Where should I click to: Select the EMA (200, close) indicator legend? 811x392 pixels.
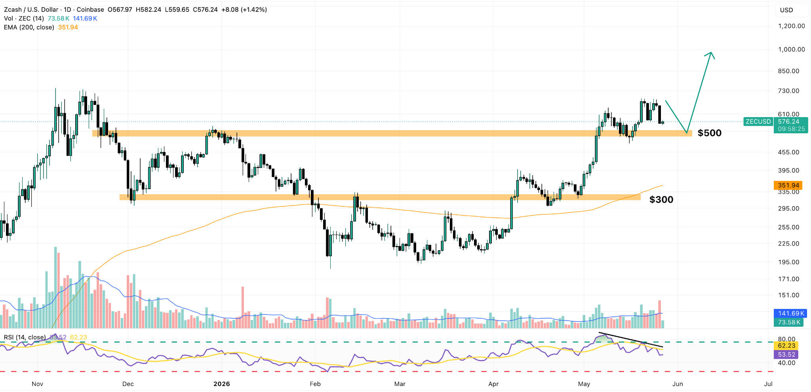[x=29, y=27]
